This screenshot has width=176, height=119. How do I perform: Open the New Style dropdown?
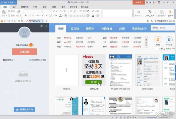[x=138, y=13]
